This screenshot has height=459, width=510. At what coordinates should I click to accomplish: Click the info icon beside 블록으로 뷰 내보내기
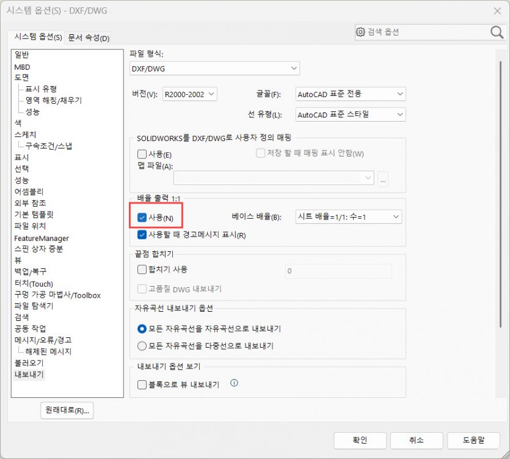[x=234, y=383]
